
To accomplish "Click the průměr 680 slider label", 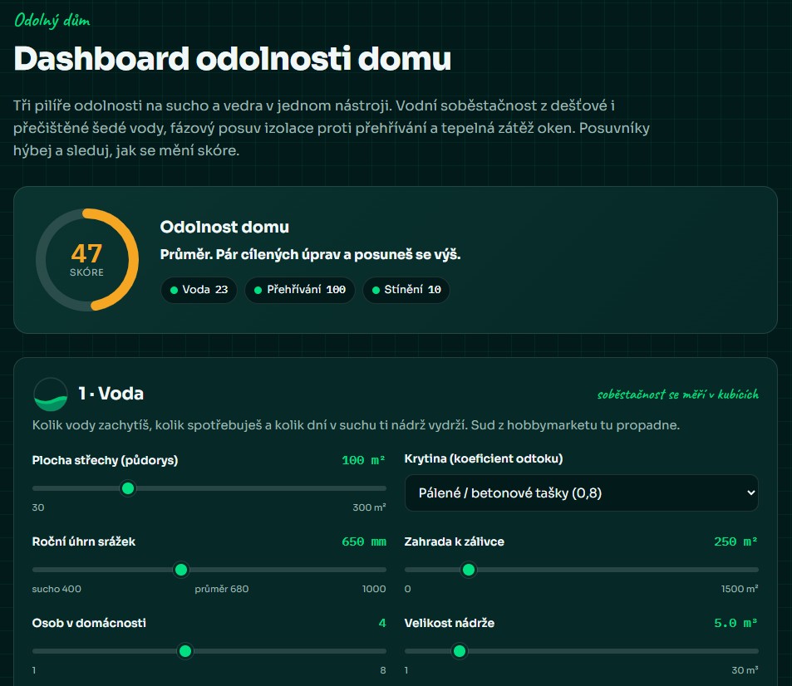I will coord(222,589).
